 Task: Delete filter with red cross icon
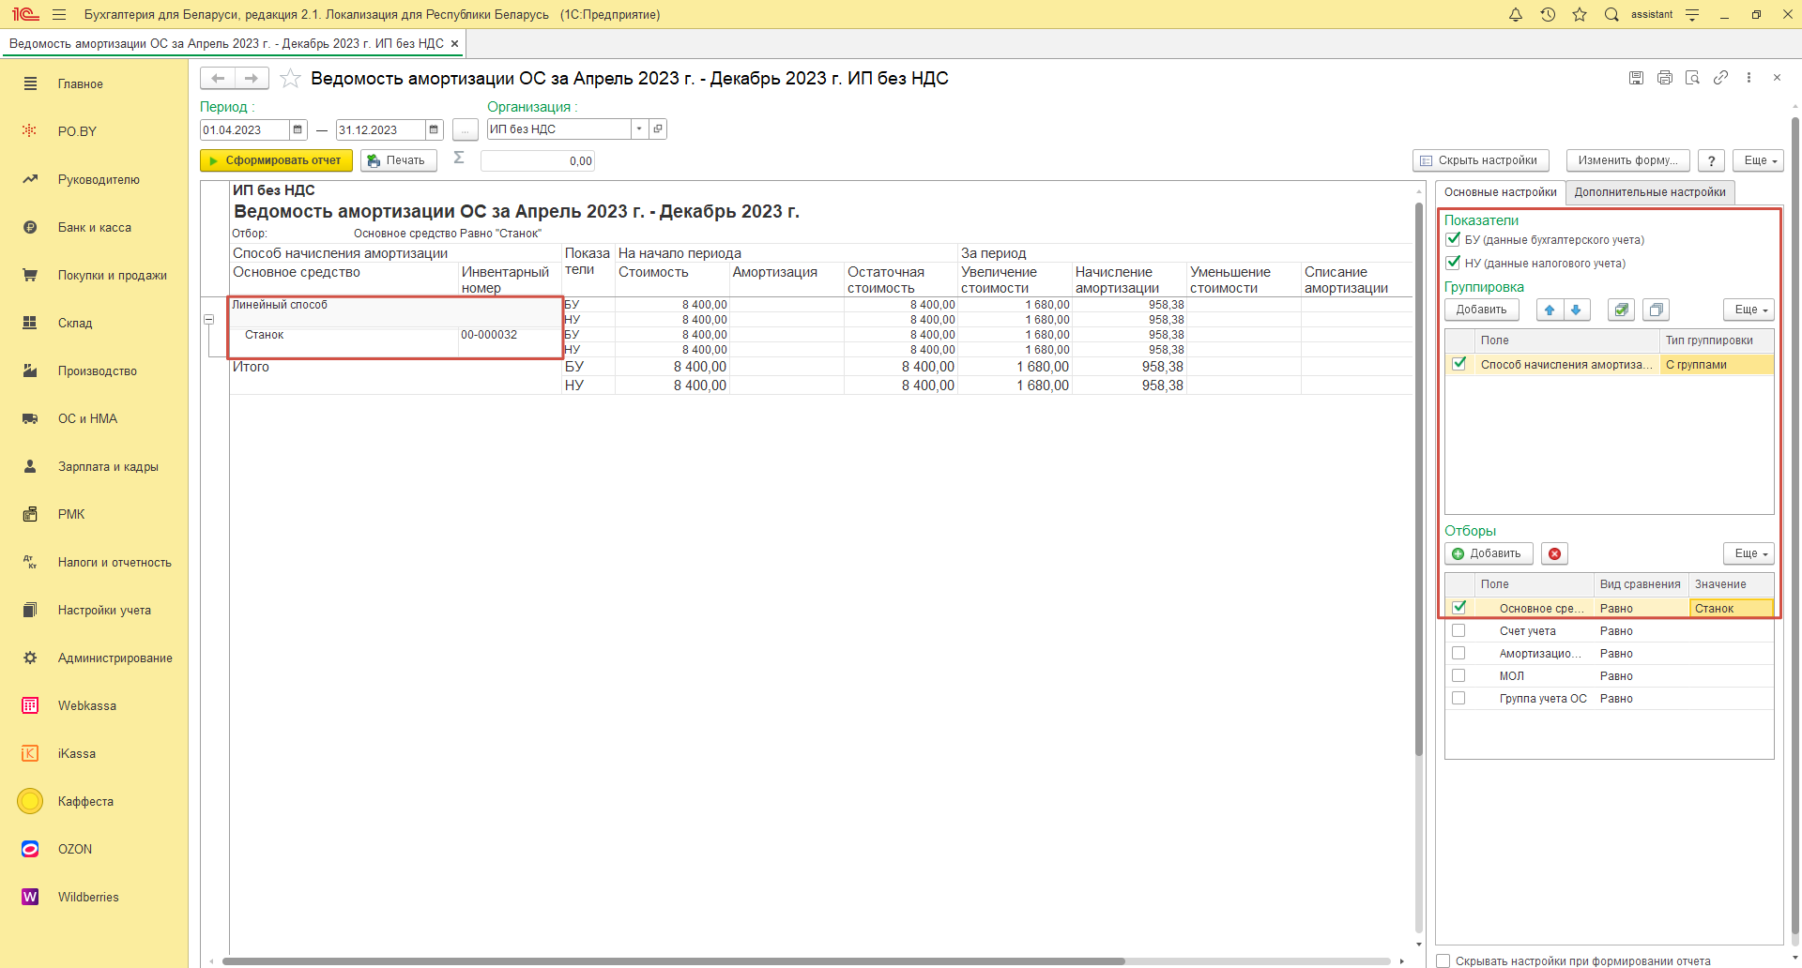click(1555, 553)
